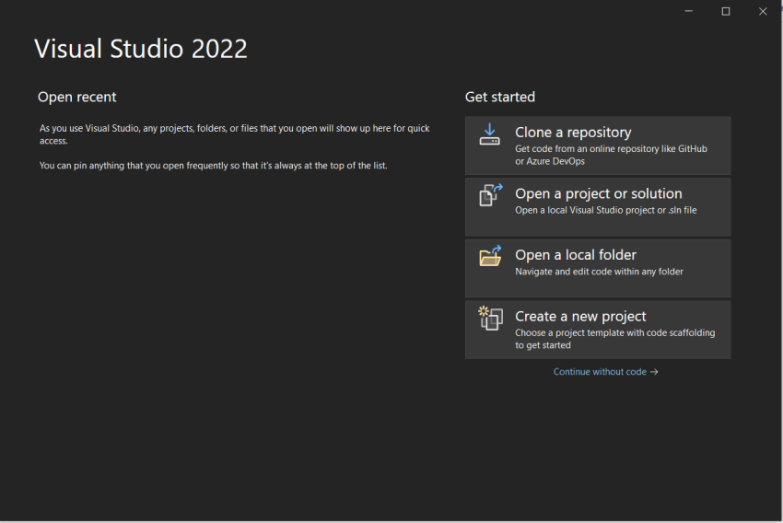This screenshot has height=523, width=783.
Task: Select the Clone a repository title
Action: pos(573,133)
